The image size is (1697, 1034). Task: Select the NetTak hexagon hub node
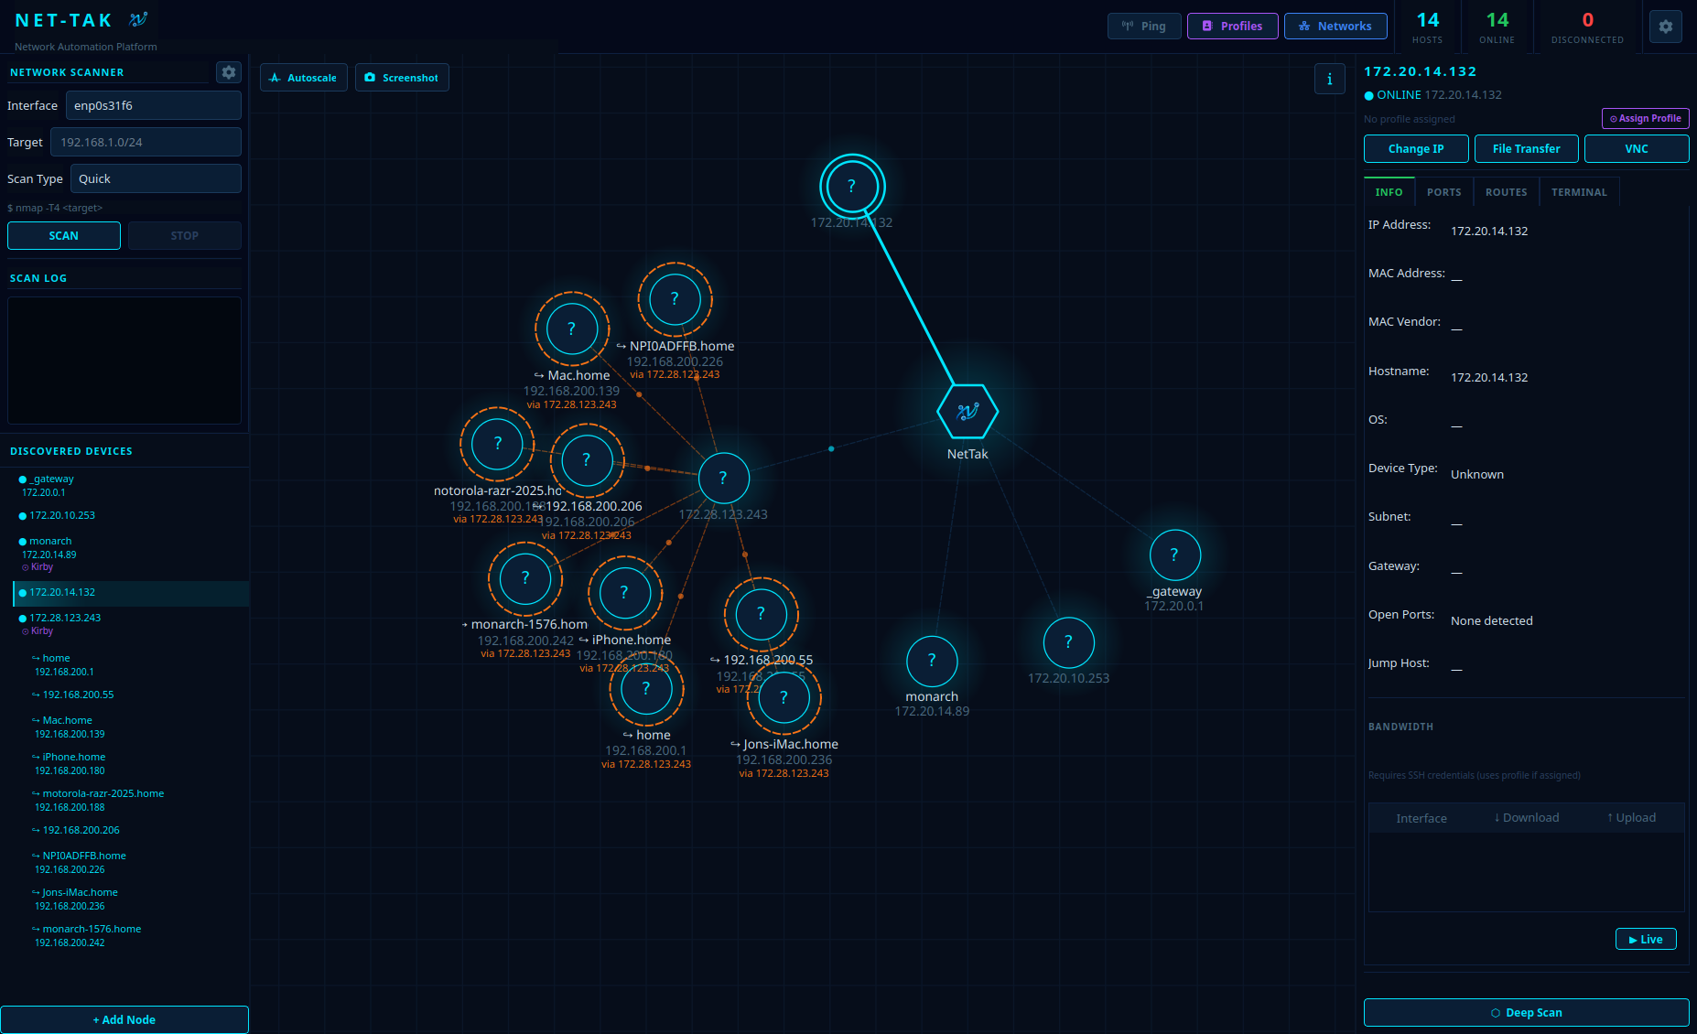coord(967,412)
